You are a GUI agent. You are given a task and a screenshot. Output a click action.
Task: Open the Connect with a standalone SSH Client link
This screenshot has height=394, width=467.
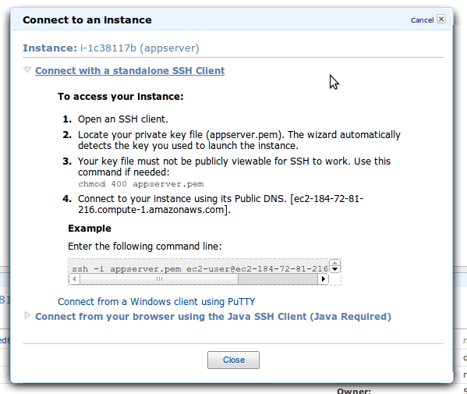click(130, 71)
